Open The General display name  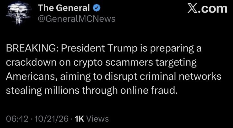click(x=64, y=8)
